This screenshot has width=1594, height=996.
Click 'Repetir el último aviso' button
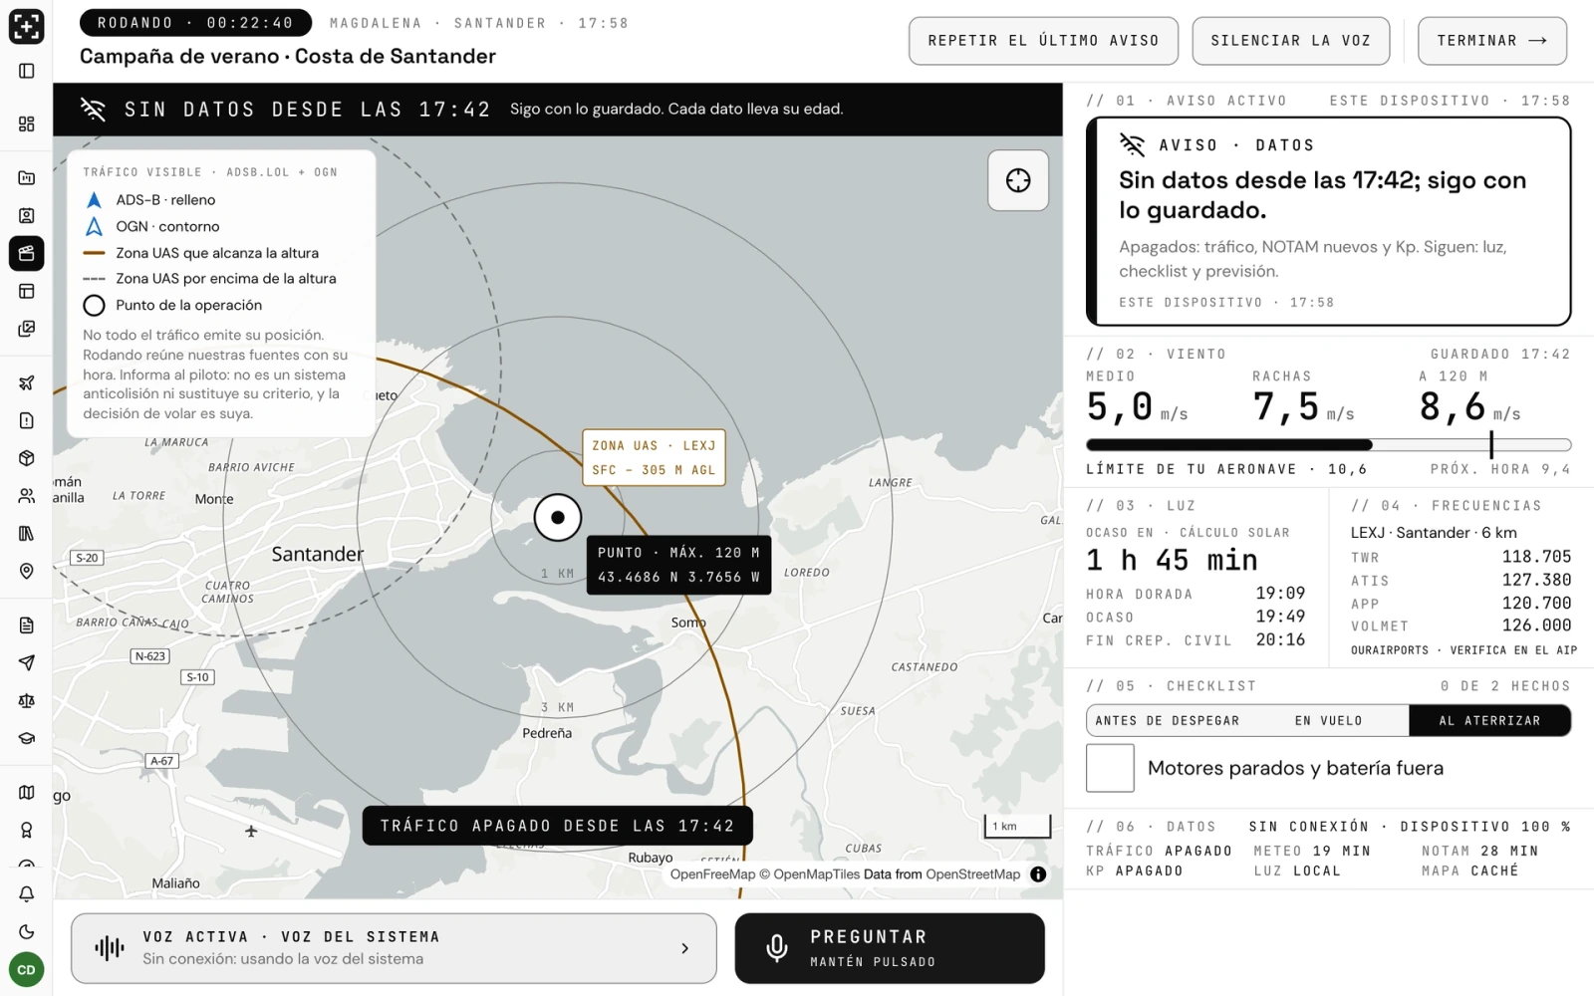(x=1043, y=41)
